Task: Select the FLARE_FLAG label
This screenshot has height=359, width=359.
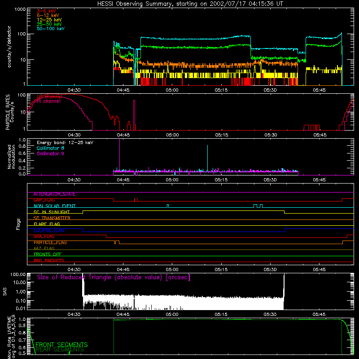Action: 47,224
